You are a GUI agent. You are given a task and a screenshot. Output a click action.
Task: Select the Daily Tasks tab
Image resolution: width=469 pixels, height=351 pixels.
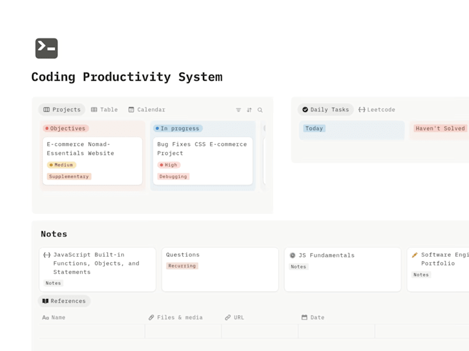325,109
